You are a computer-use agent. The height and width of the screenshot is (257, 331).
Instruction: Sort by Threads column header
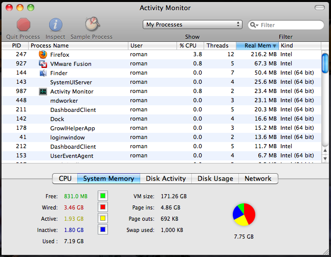[x=220, y=46]
